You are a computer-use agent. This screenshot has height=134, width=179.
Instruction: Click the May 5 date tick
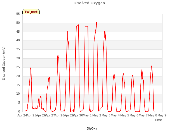pos(125,115)
